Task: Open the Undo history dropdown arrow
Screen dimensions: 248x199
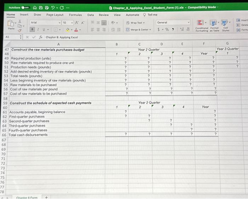Action: tap(57, 8)
